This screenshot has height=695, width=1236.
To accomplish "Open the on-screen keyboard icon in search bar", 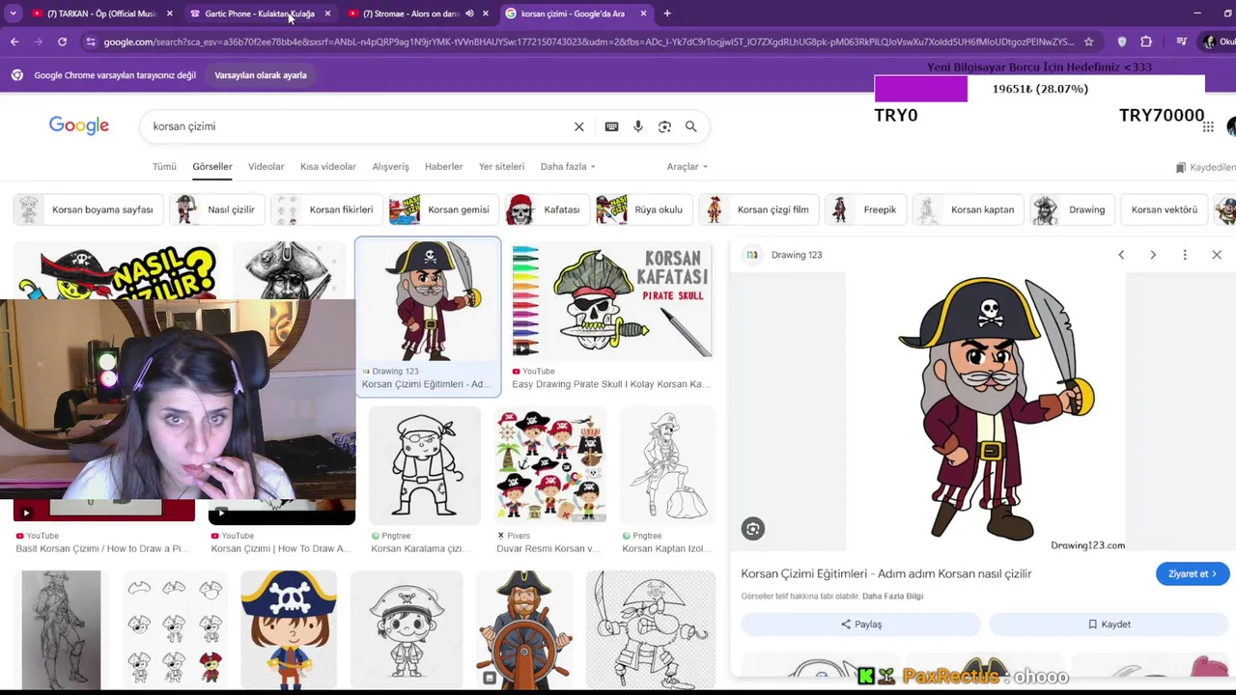I will (611, 126).
